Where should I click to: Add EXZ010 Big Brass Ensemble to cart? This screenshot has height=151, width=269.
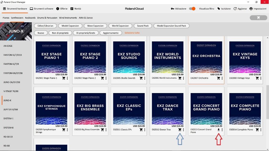click(102, 130)
